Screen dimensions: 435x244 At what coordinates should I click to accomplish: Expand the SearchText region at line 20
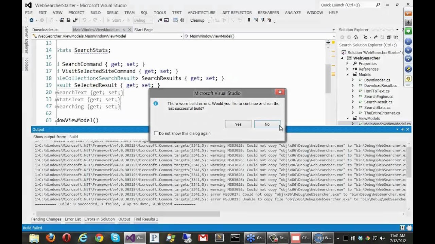coord(56,92)
